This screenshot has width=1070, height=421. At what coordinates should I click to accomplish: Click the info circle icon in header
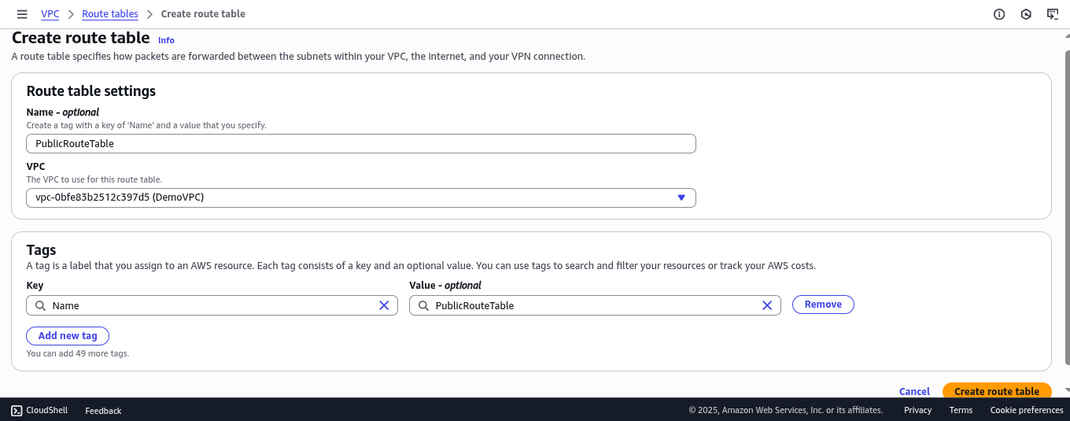point(999,14)
